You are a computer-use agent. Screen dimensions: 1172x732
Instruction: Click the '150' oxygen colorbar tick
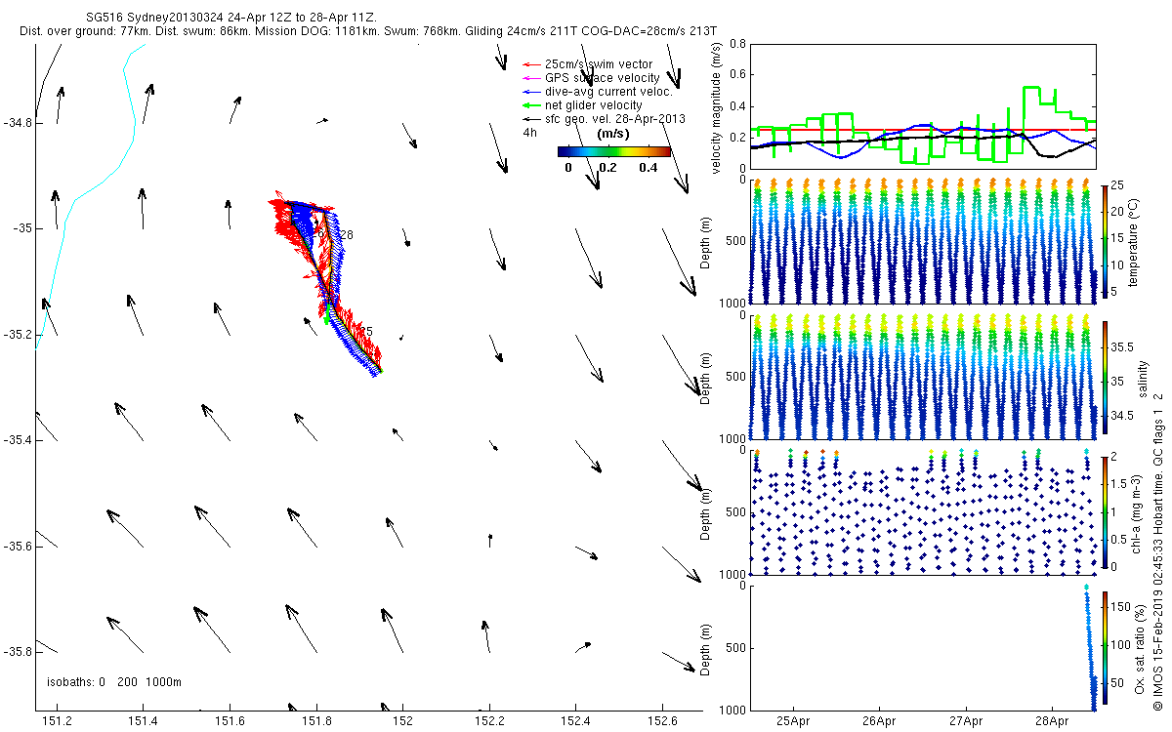(x=1120, y=607)
